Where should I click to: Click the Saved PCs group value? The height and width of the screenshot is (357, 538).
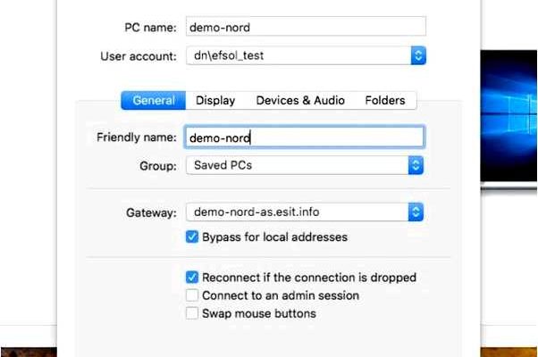pos(223,165)
